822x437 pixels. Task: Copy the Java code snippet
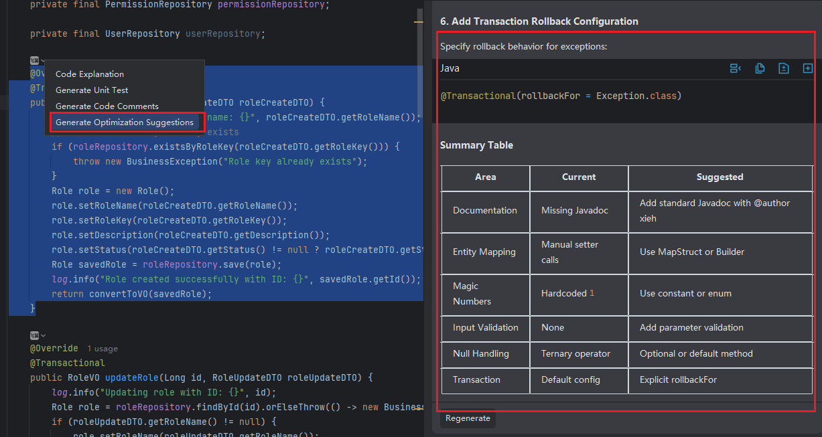(x=760, y=68)
